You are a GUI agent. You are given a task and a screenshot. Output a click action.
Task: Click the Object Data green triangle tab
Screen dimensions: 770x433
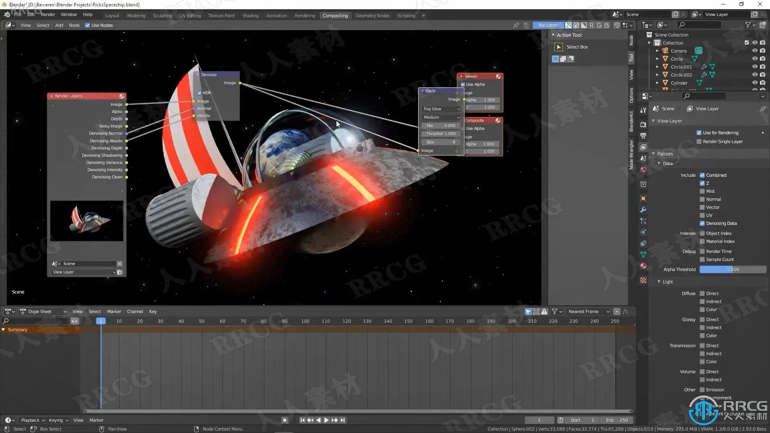643,255
